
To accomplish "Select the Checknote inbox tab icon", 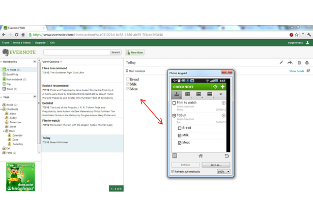I will 177,95.
